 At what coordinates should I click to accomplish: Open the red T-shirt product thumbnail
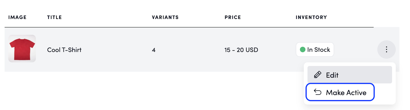tap(22, 49)
